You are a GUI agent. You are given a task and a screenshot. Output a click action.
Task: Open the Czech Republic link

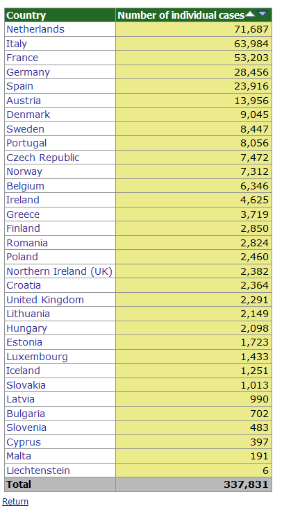43,158
